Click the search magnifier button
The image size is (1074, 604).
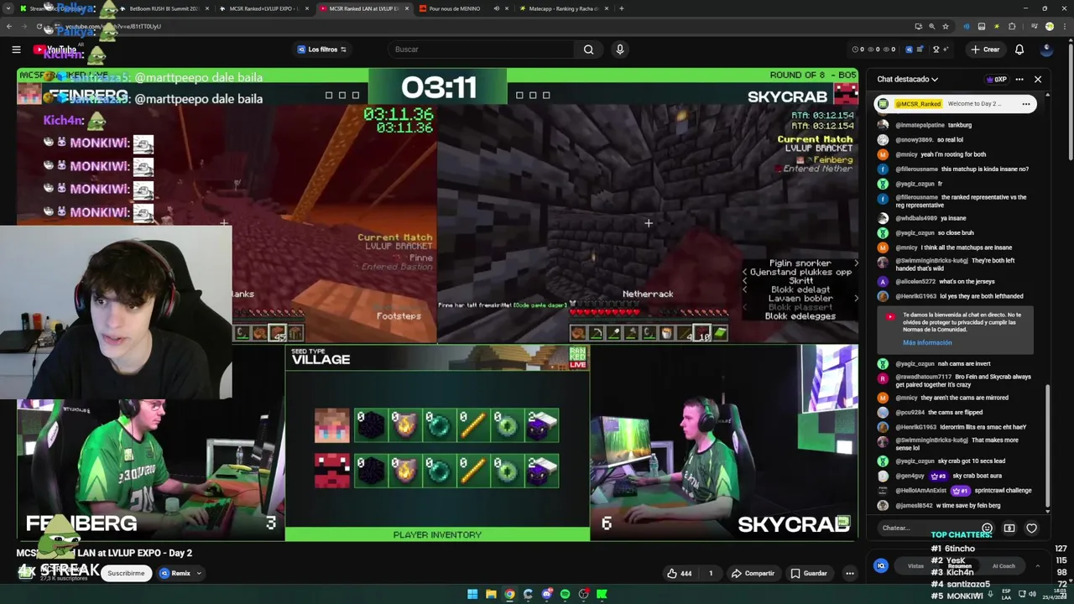click(x=588, y=49)
